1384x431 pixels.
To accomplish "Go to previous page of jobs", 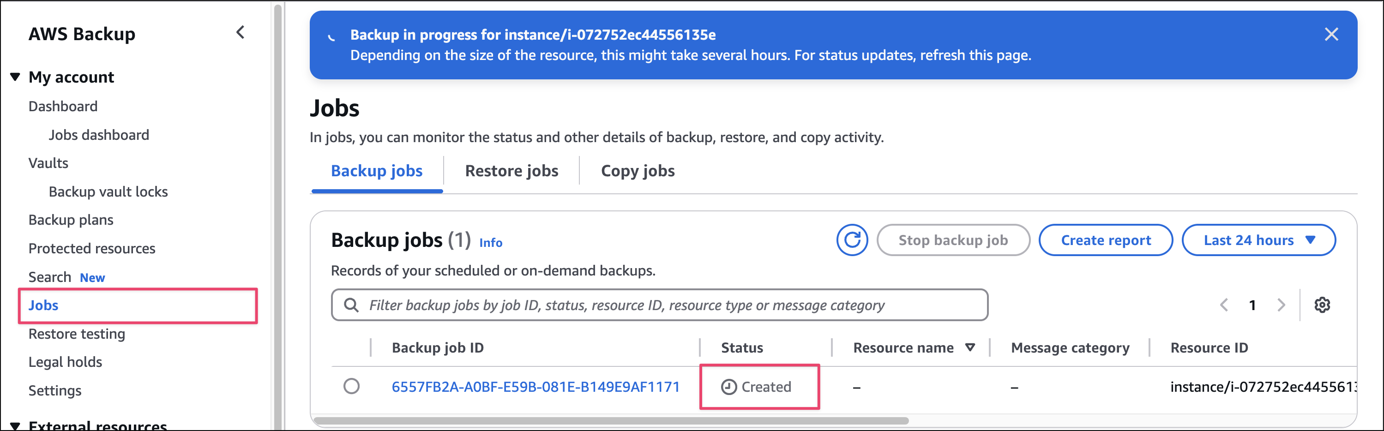I will (1224, 305).
